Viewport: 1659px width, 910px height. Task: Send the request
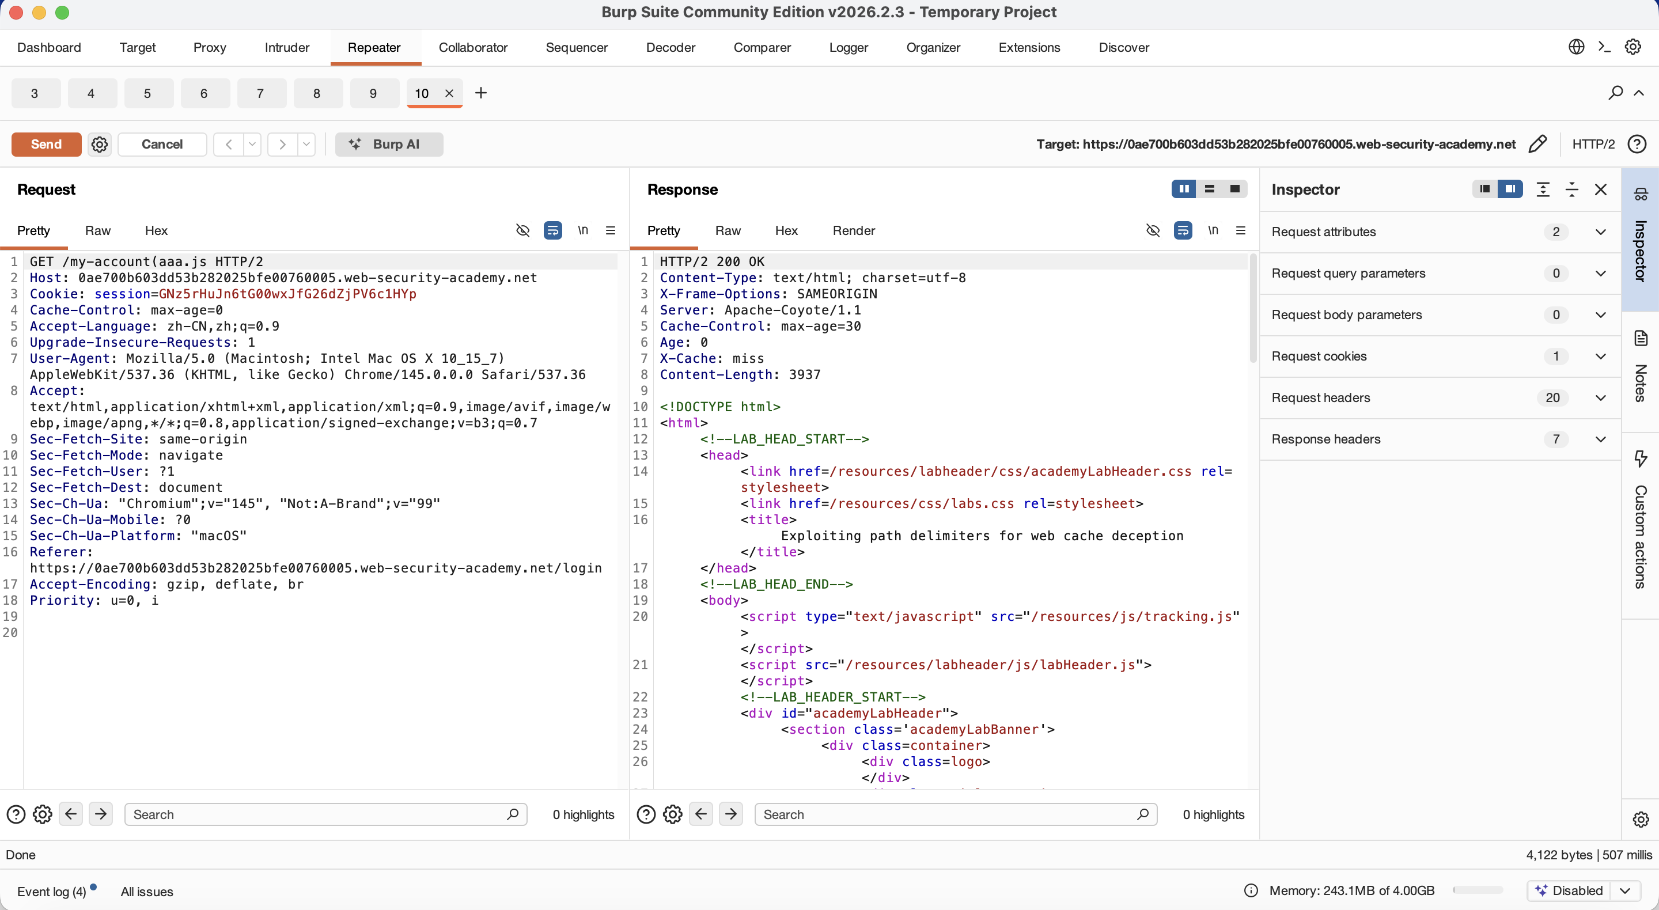click(46, 144)
